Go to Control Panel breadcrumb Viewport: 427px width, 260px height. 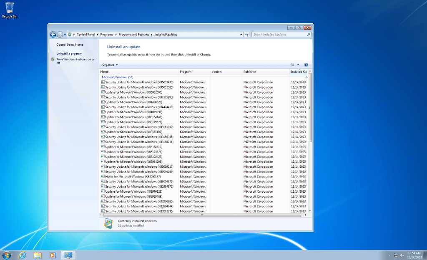85,35
